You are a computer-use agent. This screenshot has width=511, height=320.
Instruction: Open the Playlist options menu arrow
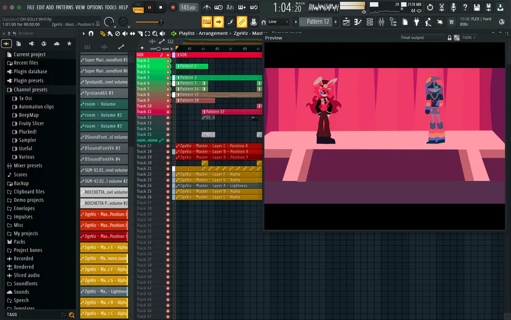(x=84, y=34)
